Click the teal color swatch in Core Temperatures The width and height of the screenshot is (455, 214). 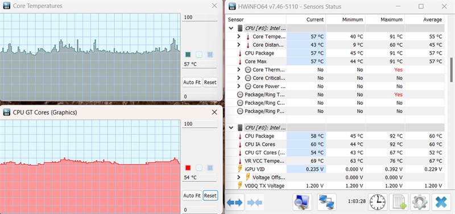[x=188, y=55]
